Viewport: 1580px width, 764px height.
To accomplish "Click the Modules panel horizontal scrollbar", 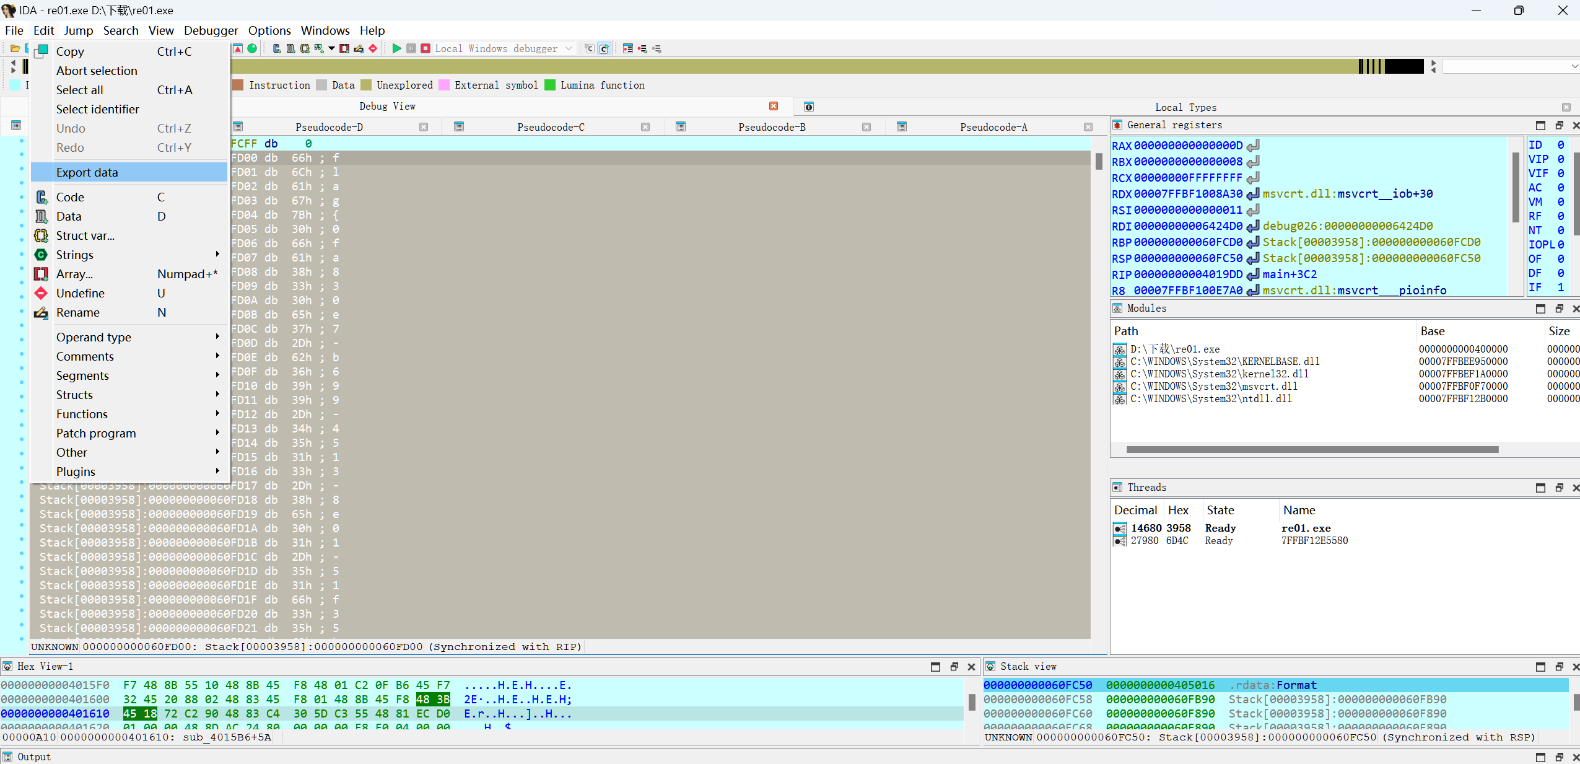I will pyautogui.click(x=1312, y=449).
